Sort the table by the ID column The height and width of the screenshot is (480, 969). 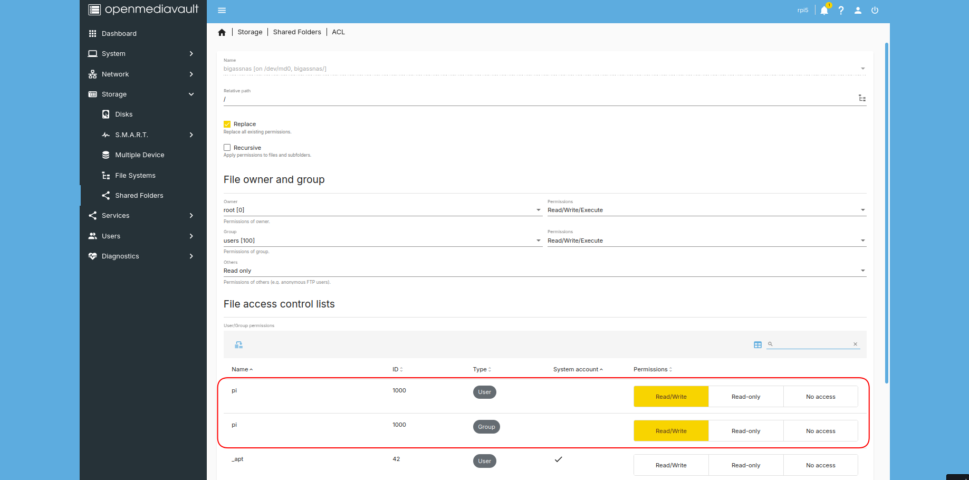[398, 369]
